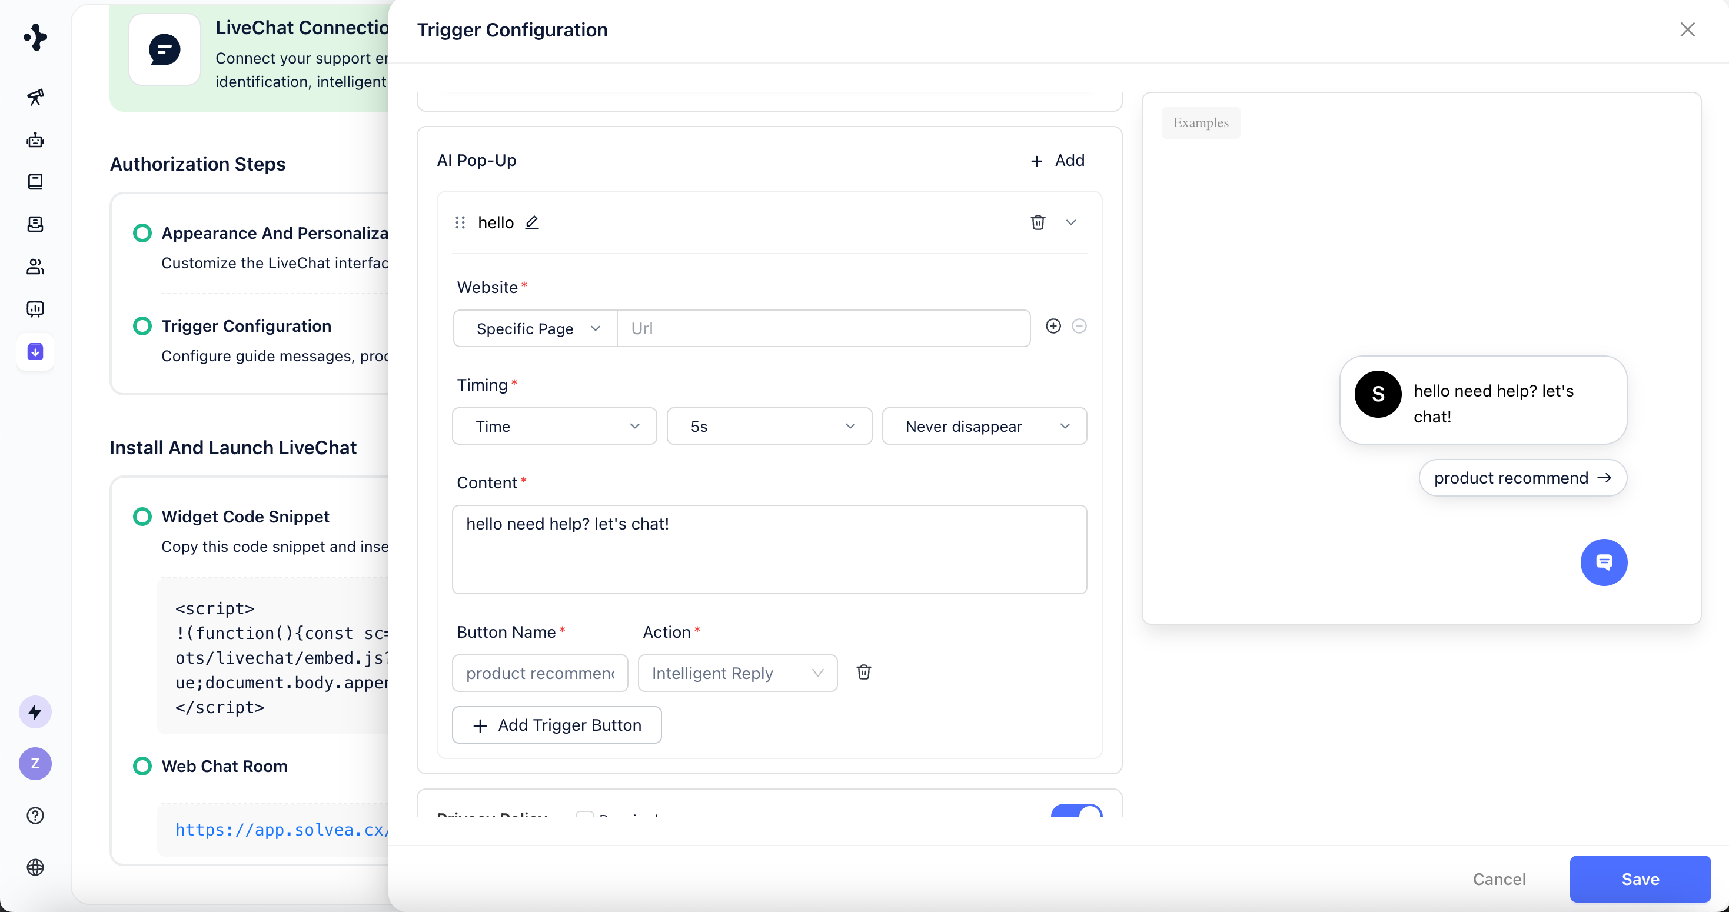This screenshot has height=912, width=1729.
Task: Click Add Trigger Button
Action: point(556,725)
